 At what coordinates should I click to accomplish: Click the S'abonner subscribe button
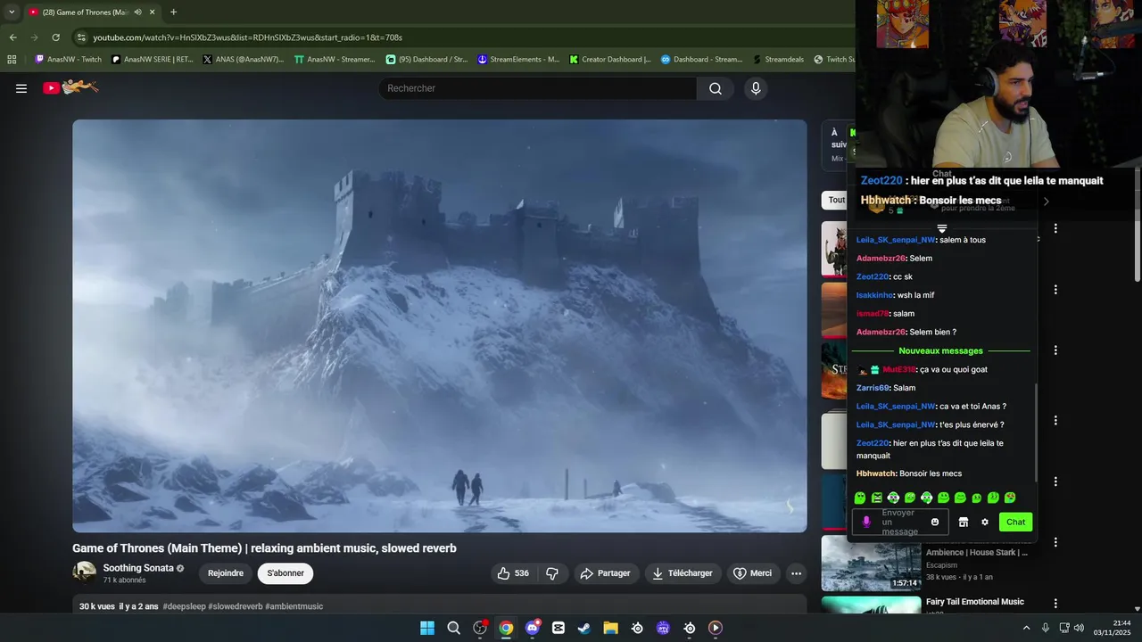coord(285,573)
